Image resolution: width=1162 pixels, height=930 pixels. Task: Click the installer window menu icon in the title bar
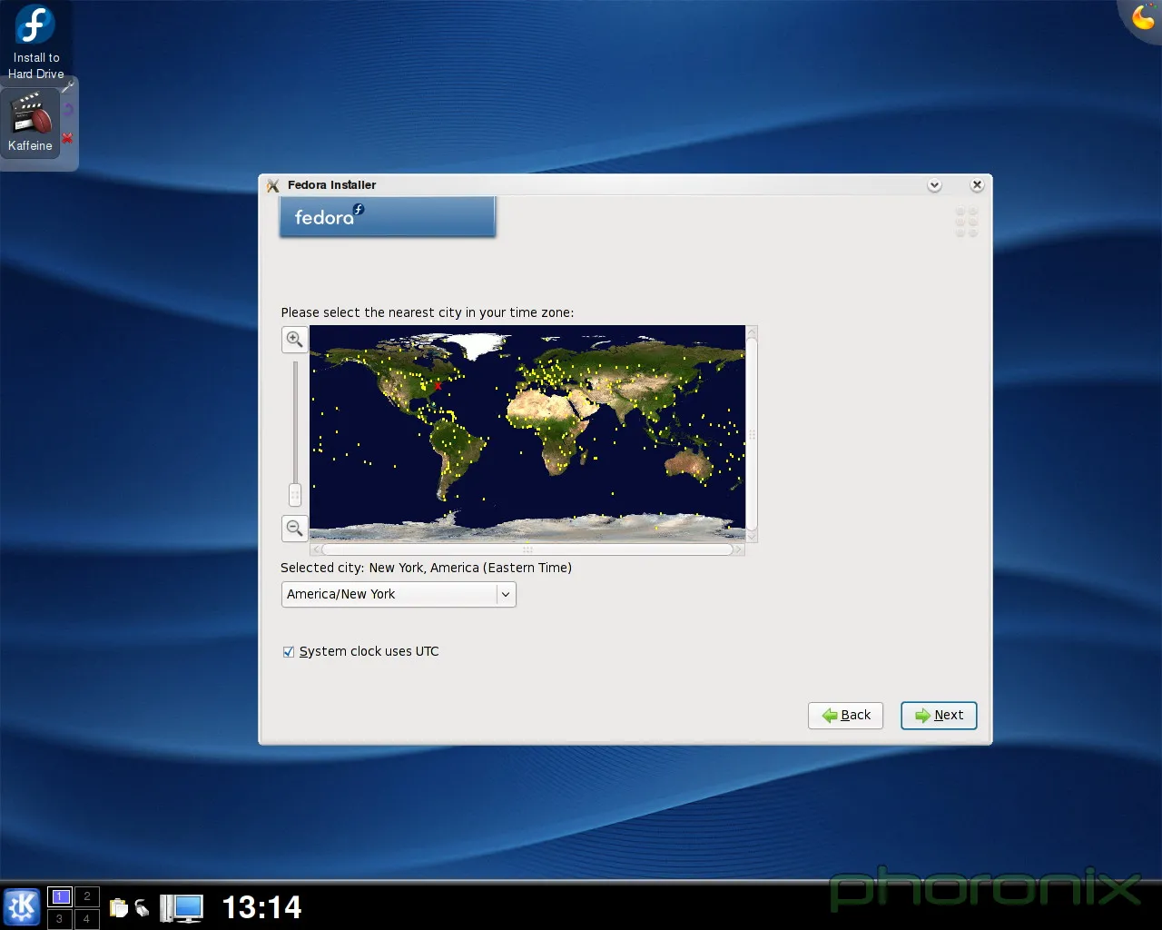point(273,185)
